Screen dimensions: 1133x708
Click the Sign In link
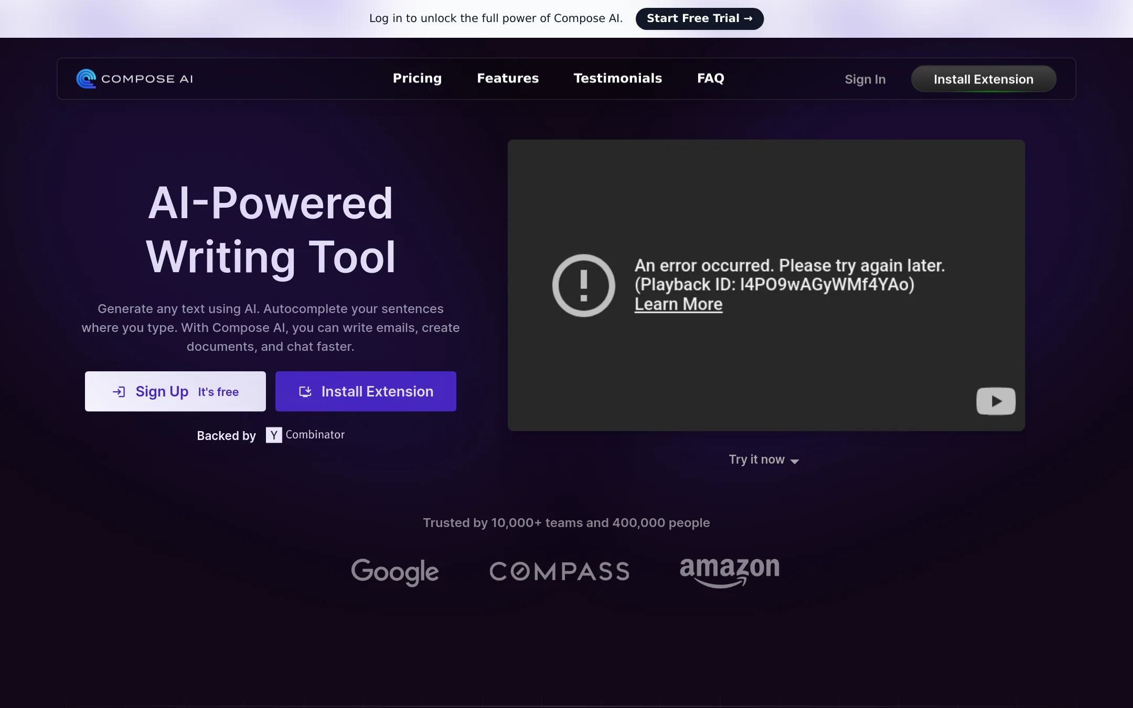(x=865, y=79)
